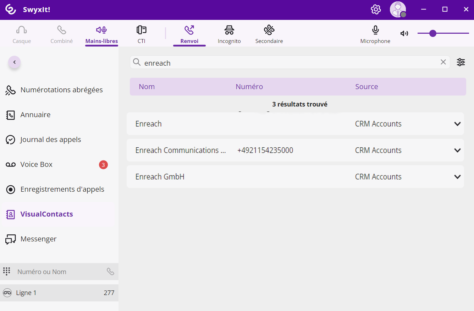Image resolution: width=474 pixels, height=311 pixels.
Task: Click the 277 extension number
Action: 109,293
